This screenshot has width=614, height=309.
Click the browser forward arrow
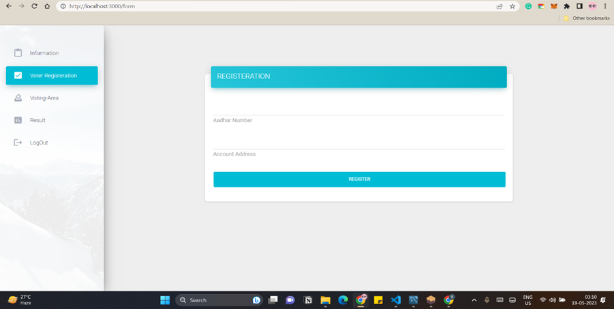point(22,6)
